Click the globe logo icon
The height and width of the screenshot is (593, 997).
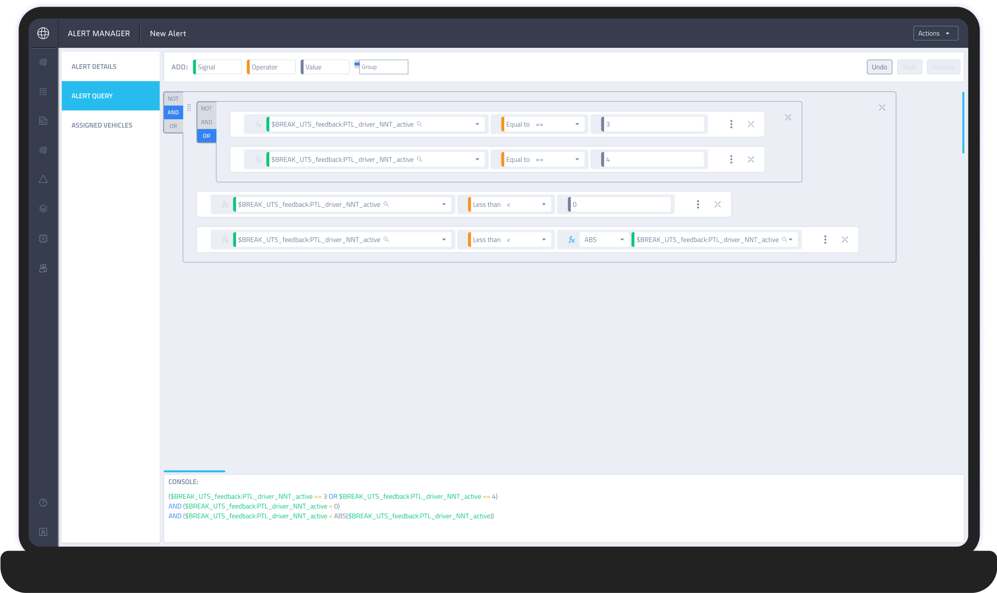point(43,33)
